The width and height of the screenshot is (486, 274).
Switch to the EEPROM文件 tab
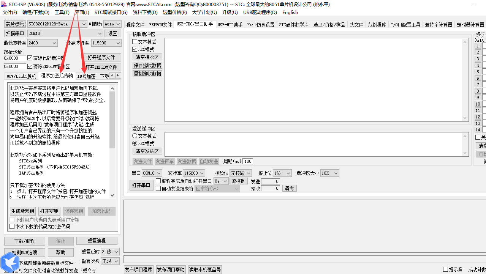[x=160, y=25]
